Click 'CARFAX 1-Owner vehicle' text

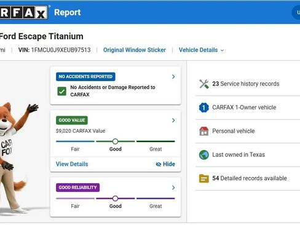pyautogui.click(x=244, y=108)
